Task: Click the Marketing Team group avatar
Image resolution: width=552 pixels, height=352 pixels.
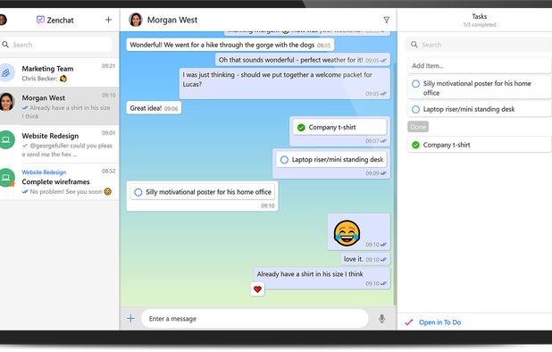Action: point(6,72)
